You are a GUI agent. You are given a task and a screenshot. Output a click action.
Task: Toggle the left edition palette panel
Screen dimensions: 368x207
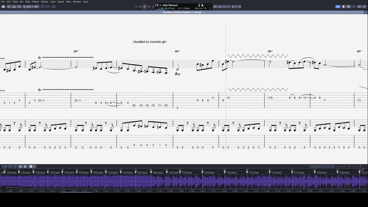9,7
